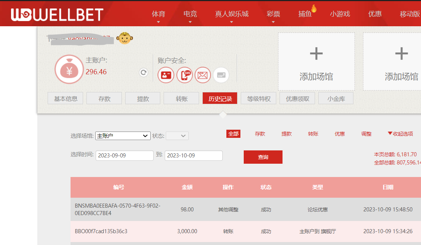Open the email verification icon

point(203,75)
